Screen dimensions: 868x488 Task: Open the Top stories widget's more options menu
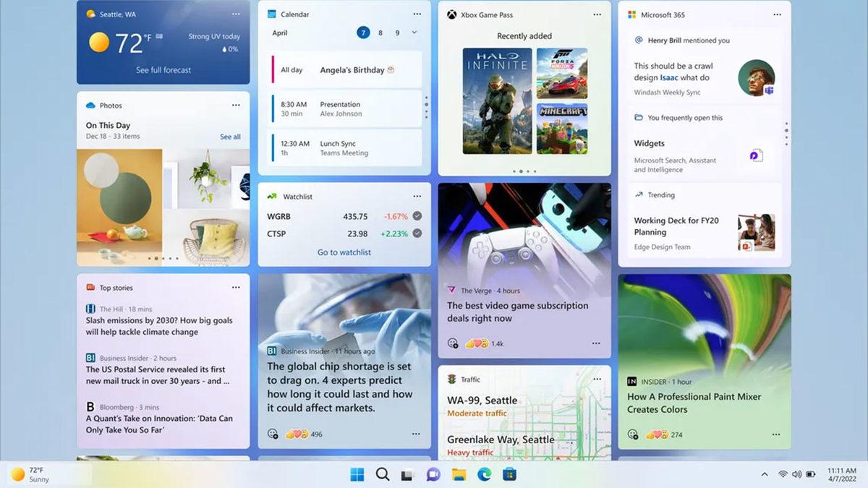click(236, 287)
